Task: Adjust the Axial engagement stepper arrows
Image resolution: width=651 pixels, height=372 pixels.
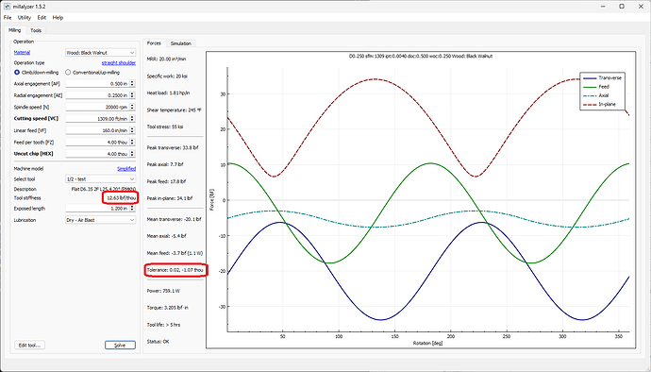Action: pyautogui.click(x=132, y=83)
